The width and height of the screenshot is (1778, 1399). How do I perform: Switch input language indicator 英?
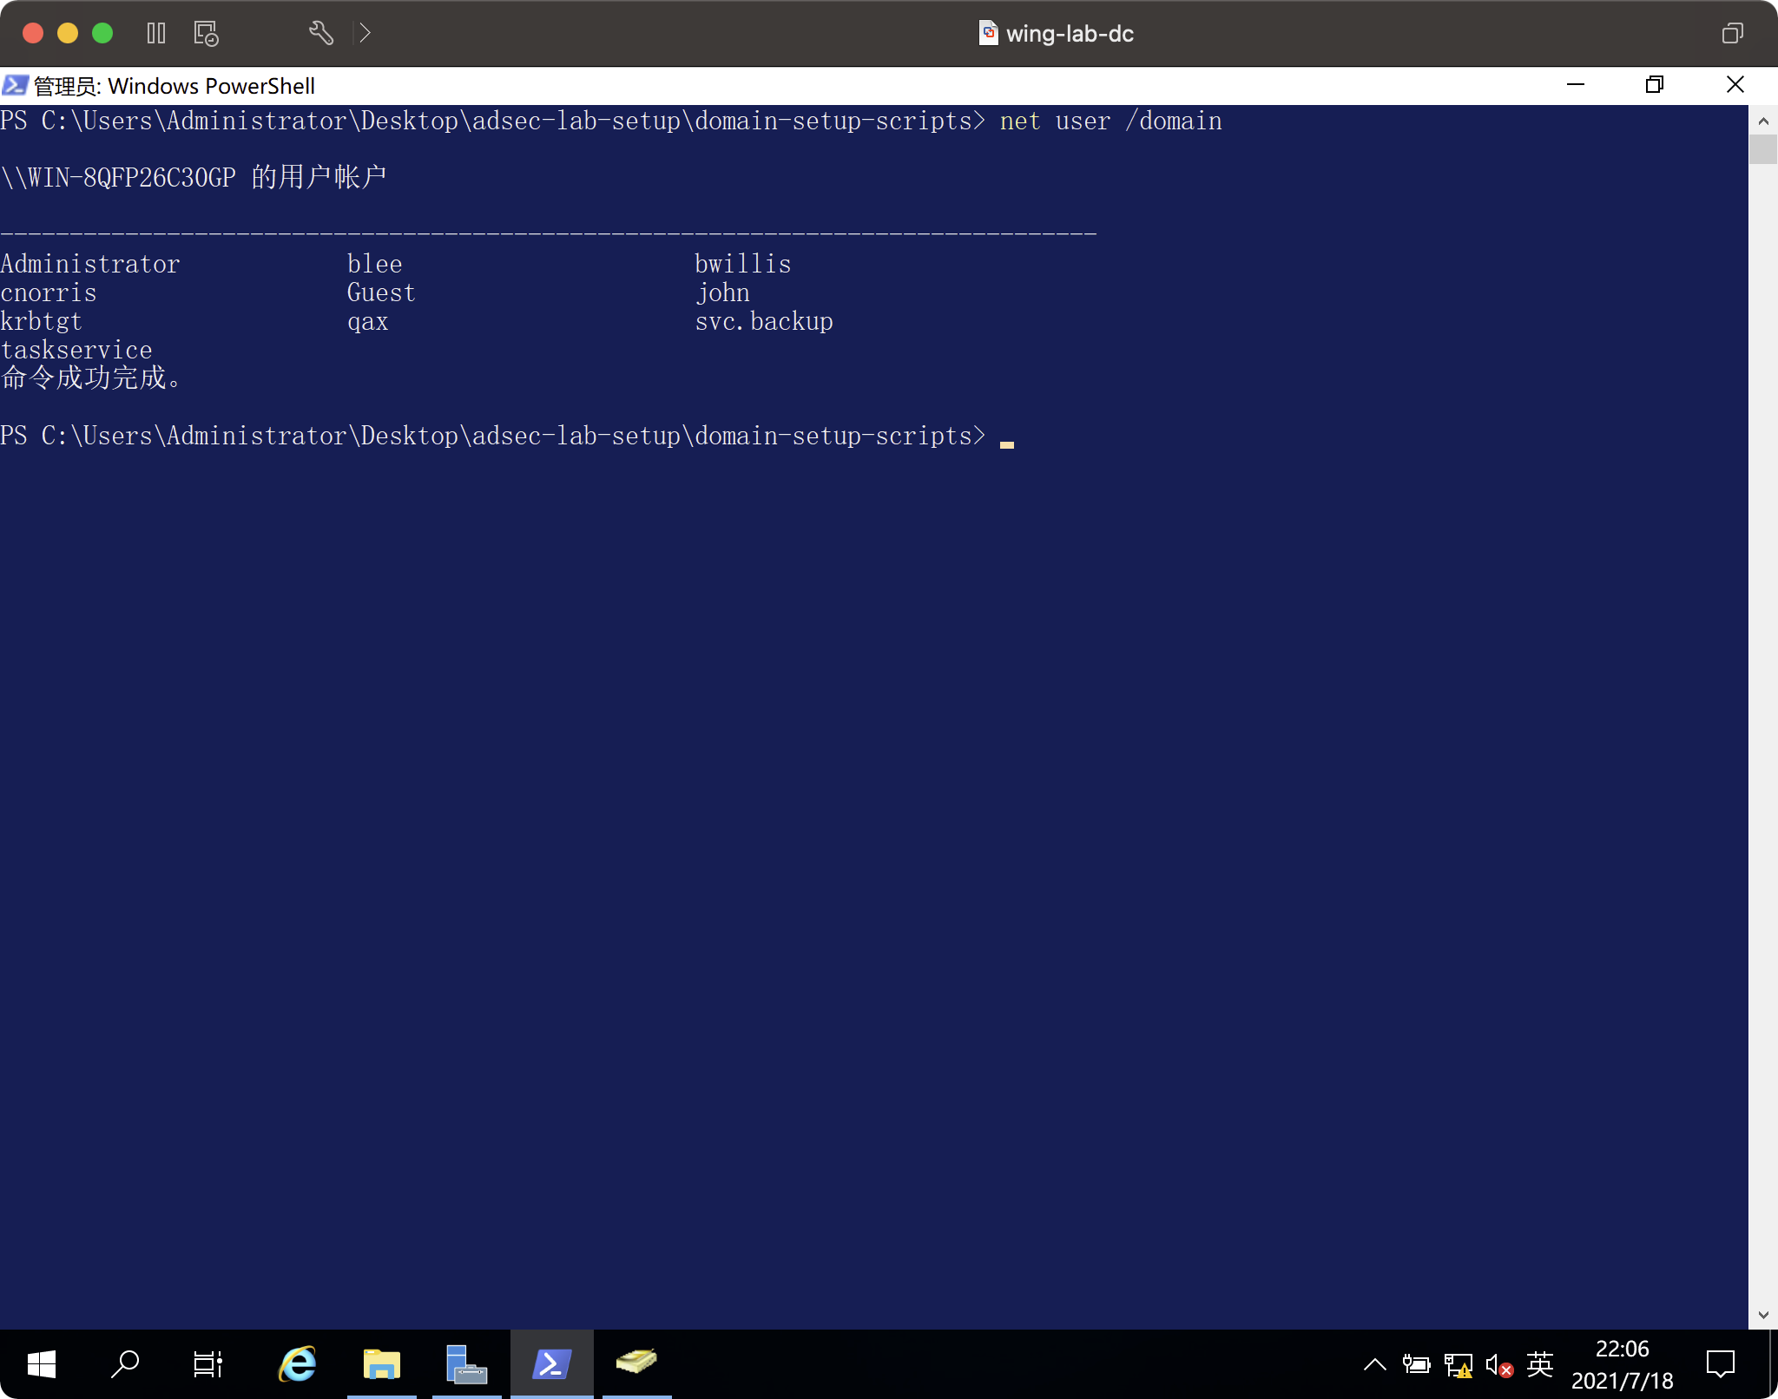pos(1540,1364)
